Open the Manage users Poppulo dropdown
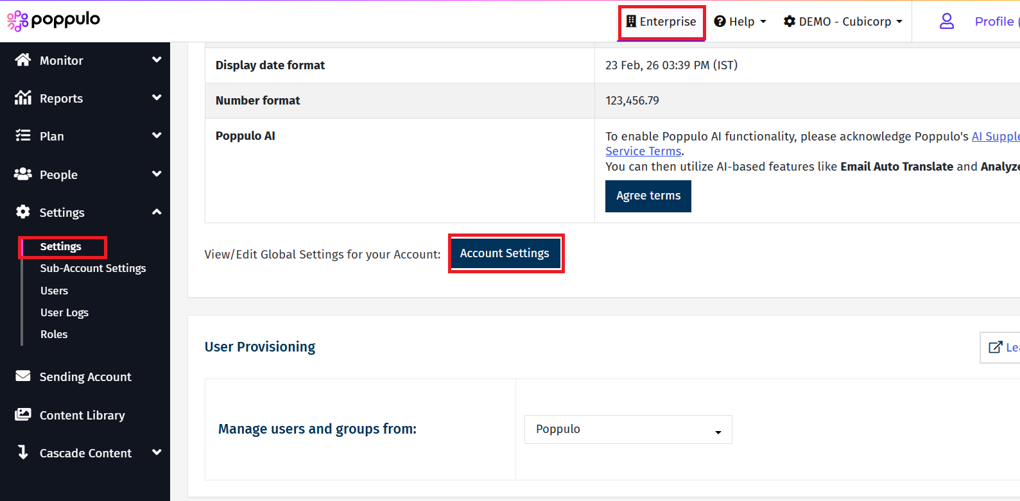Screen dimensions: 1020x501 point(628,429)
